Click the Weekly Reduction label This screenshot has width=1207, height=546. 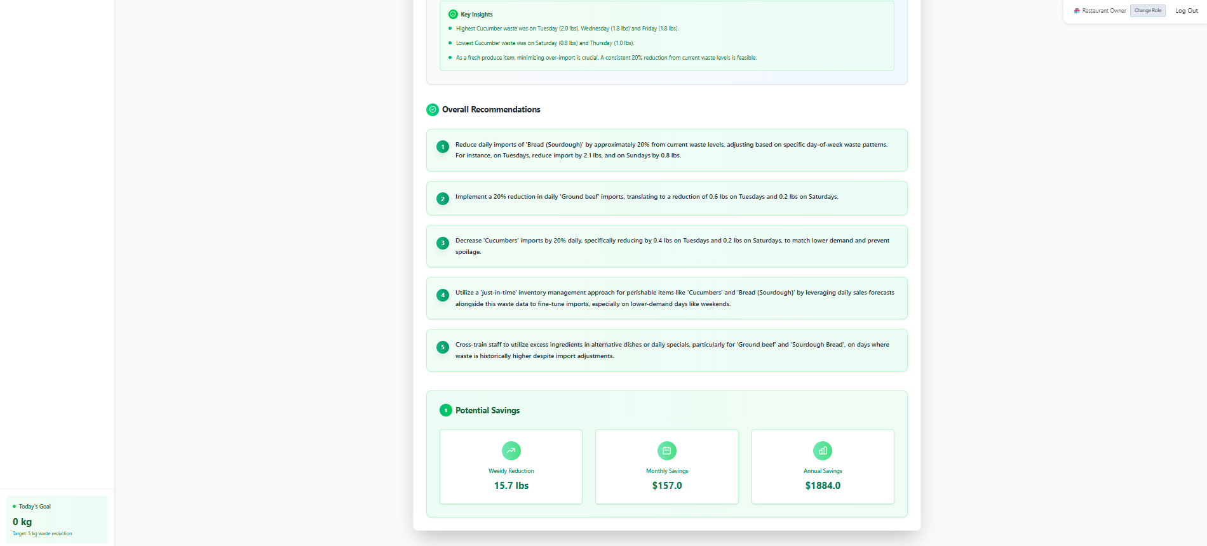tap(511, 471)
